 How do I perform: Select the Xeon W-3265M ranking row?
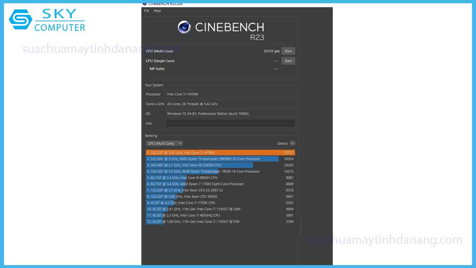(221, 165)
